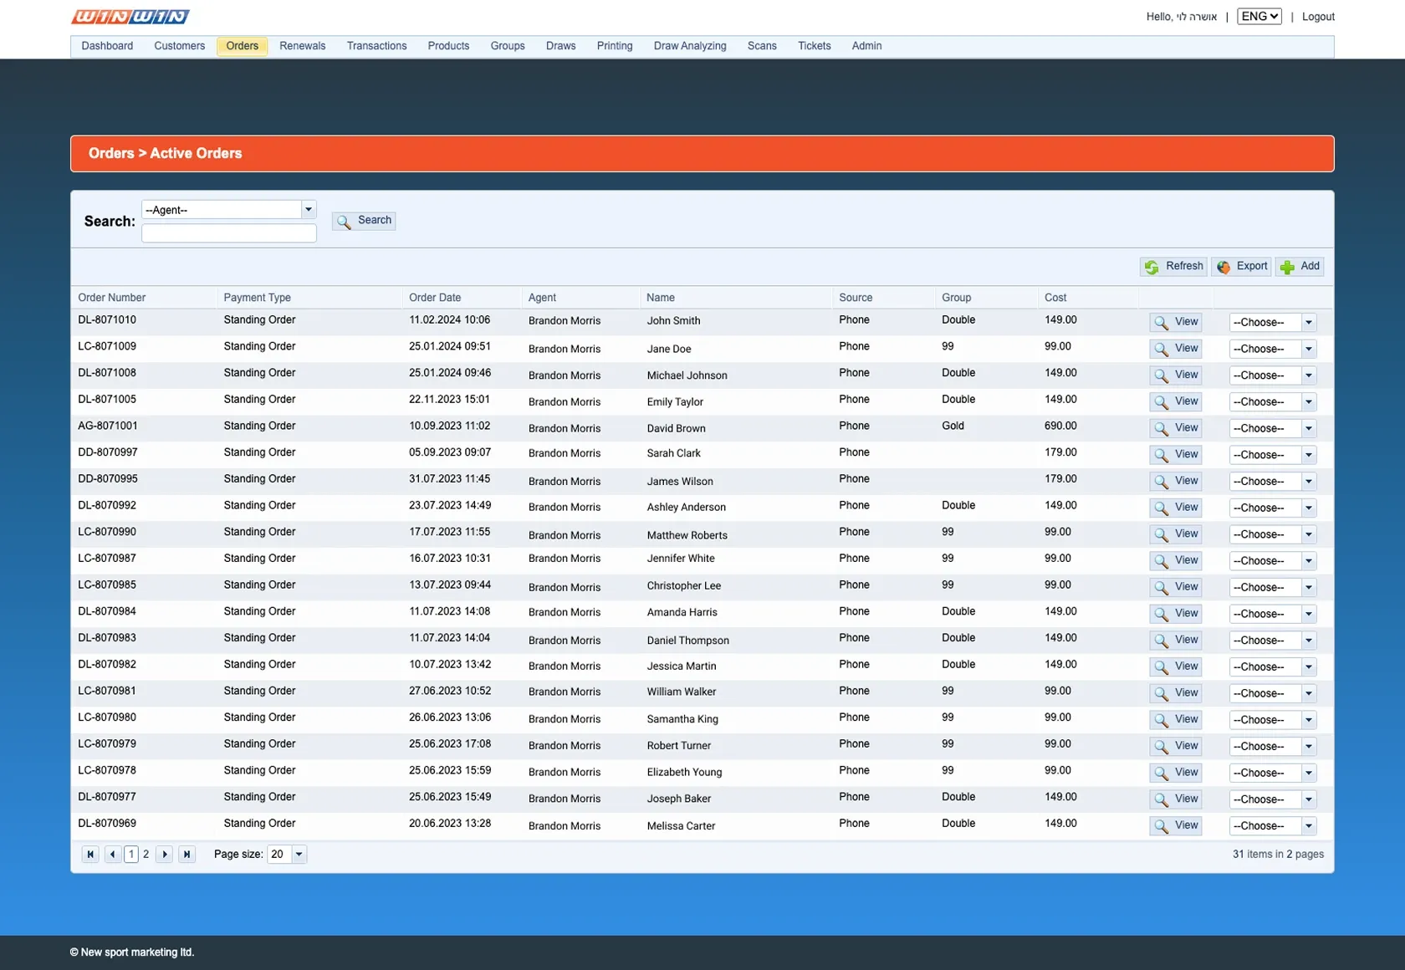The width and height of the screenshot is (1405, 970).
Task: Open the Transactions menu
Action: tap(377, 46)
